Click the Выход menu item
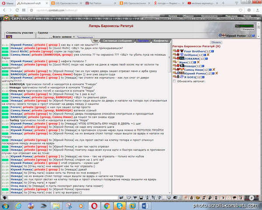262x210 pixels. [x=247, y=16]
